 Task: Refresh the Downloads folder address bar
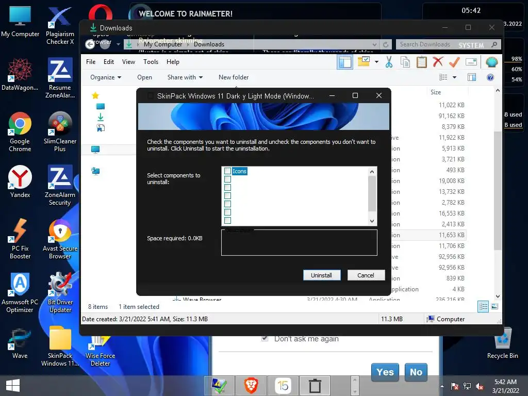tap(386, 44)
